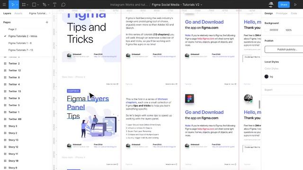Add a new page with plus icon
The width and height of the screenshot is (303, 170).
[x=47, y=22]
